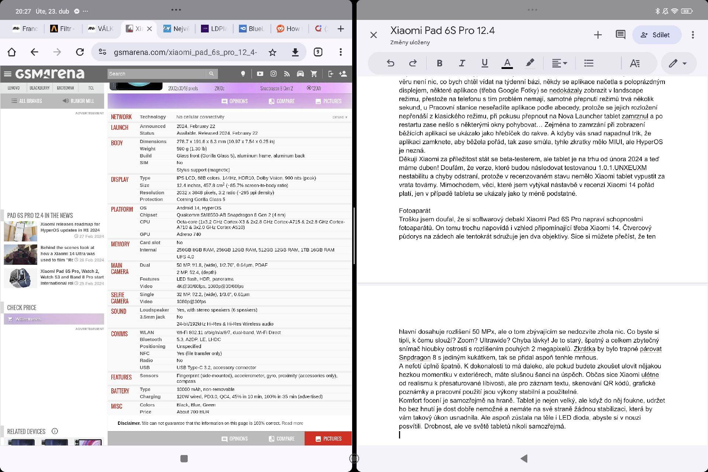This screenshot has height=472, width=708.
Task: Switch to the LDPla Chrome tab
Action: coord(214,29)
